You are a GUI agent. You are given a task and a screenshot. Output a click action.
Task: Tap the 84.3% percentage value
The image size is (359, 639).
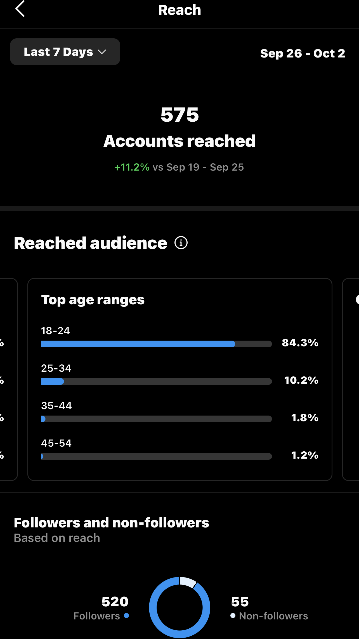(x=300, y=343)
